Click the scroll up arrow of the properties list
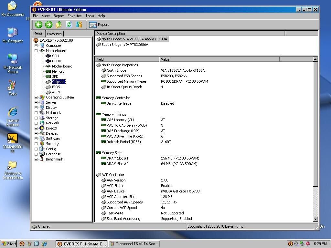The width and height of the screenshot is (331, 248). (x=315, y=59)
